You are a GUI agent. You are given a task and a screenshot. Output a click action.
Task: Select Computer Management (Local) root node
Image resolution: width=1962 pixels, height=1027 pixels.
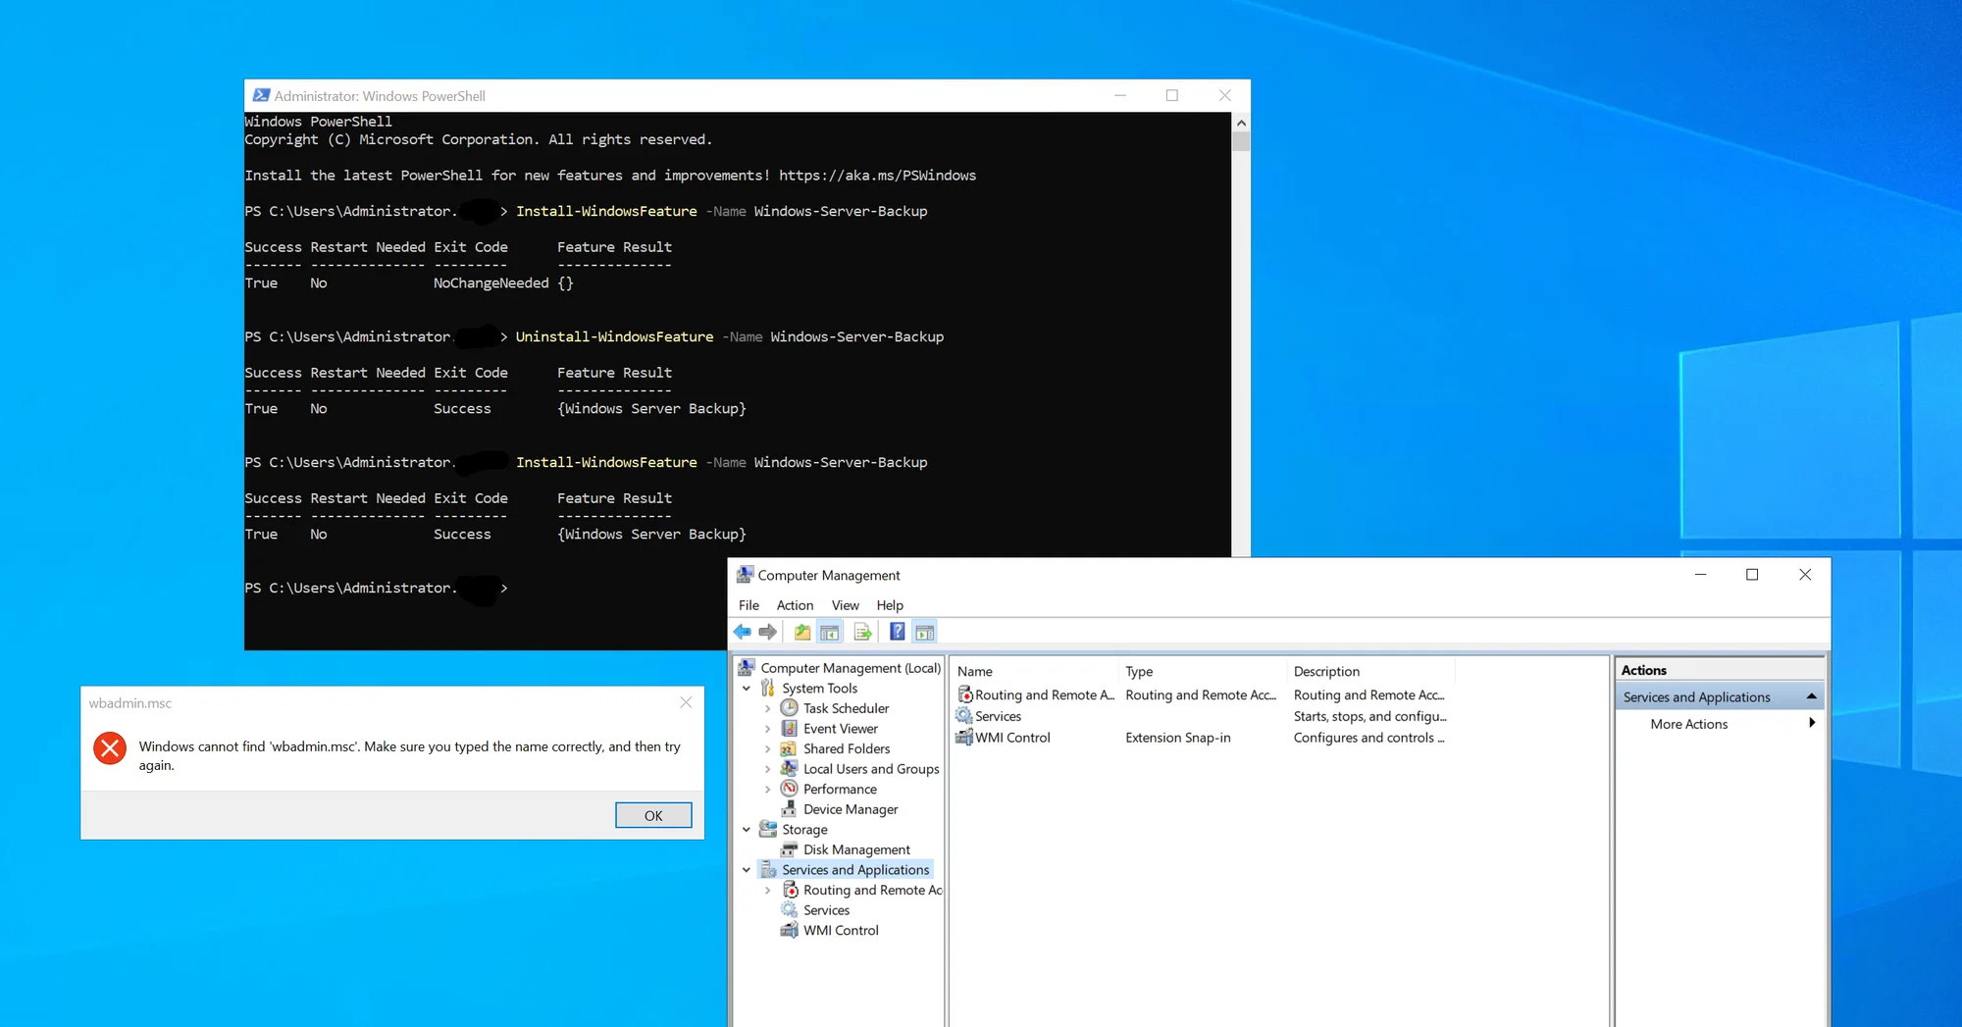click(x=851, y=668)
